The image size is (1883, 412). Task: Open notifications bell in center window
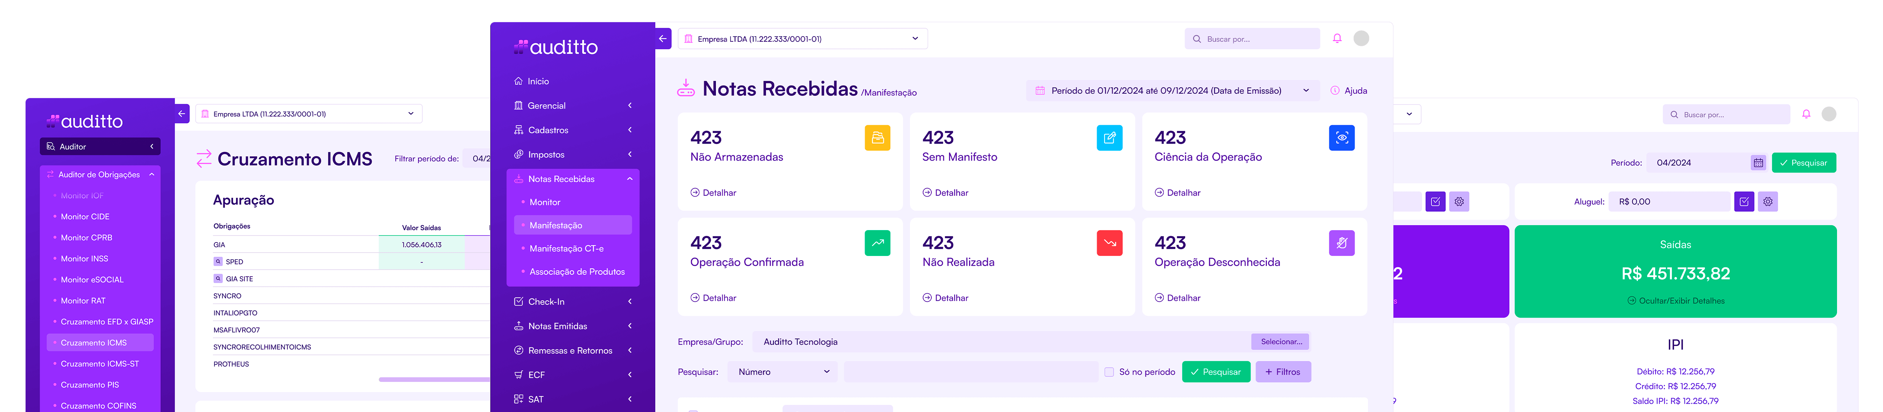click(1337, 39)
